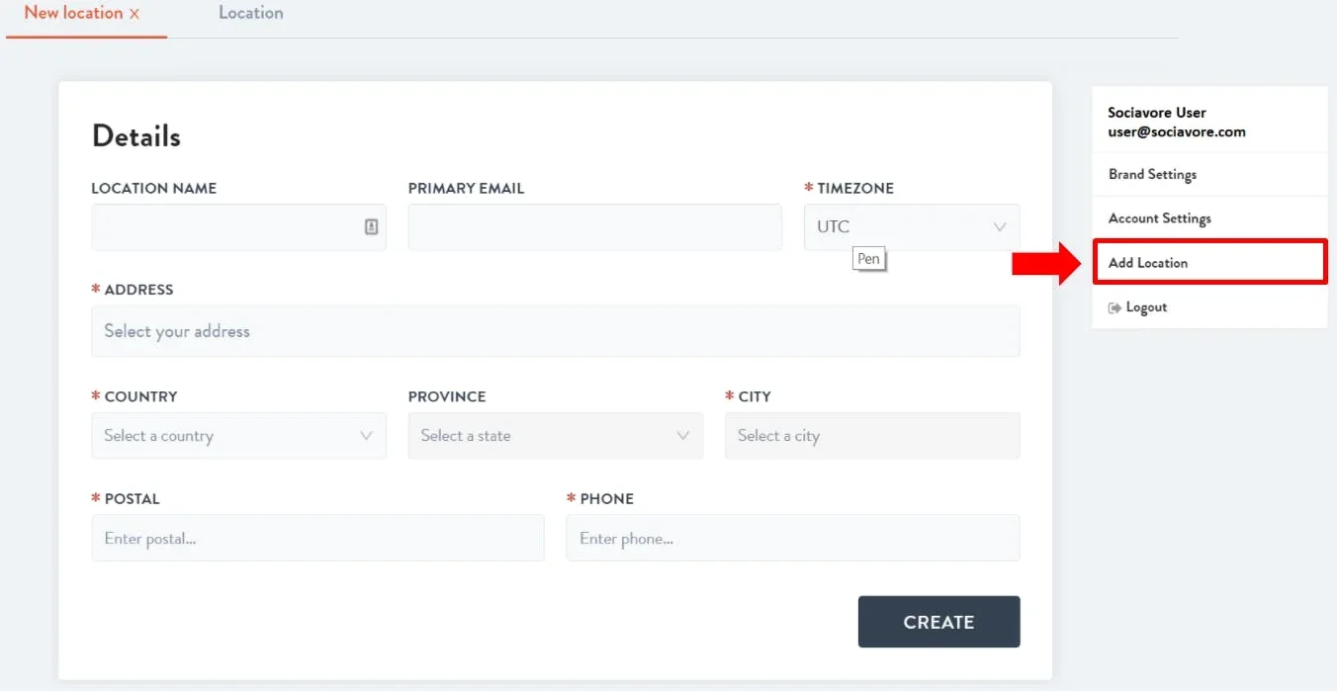Click the Enter postal field
Viewport: 1337px width, 691px height.
click(x=317, y=538)
